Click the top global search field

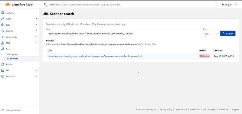129,5
